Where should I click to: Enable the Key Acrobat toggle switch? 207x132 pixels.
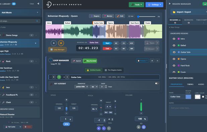click(157, 83)
